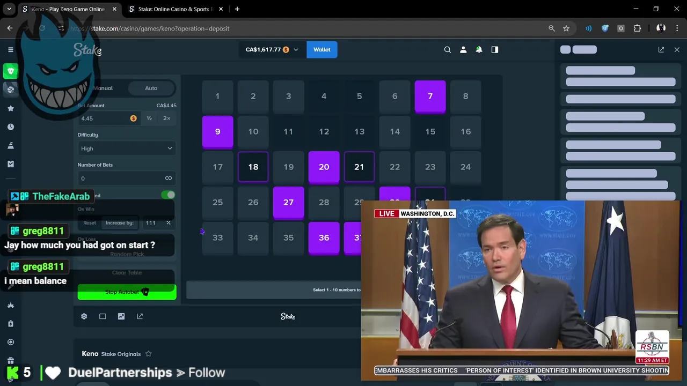Open the Chrome three-dot menu
The height and width of the screenshot is (386, 687).
click(x=677, y=28)
